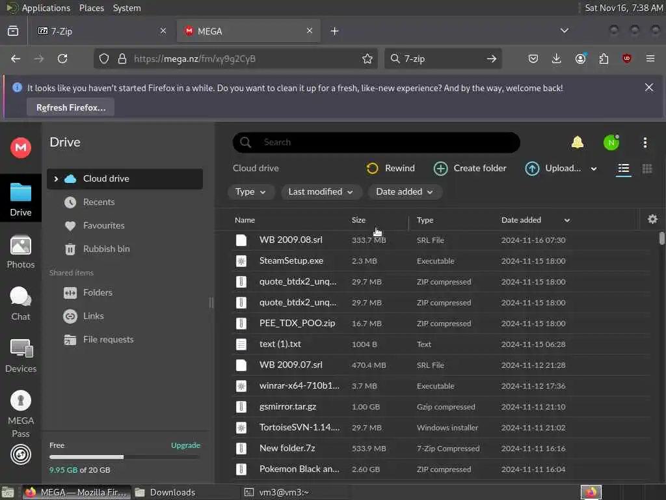This screenshot has width=666, height=500.
Task: Open column settings gear icon
Action: tap(652, 219)
